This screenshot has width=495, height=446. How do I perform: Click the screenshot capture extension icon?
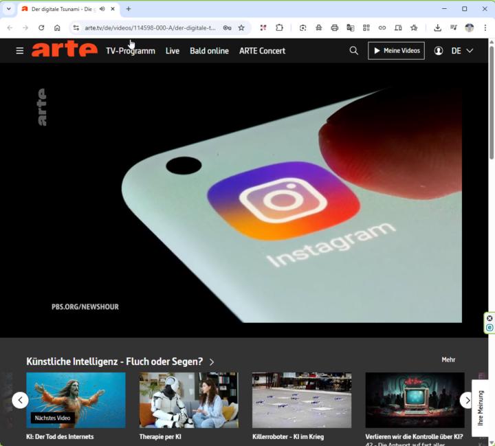302,27
